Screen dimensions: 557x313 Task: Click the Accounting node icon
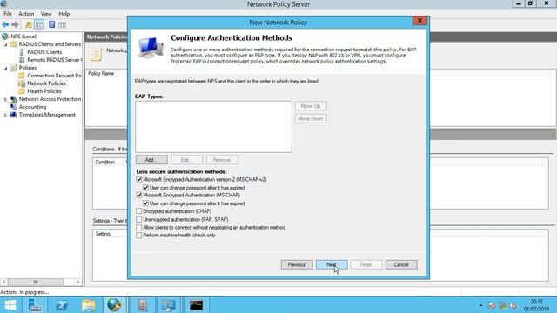pyautogui.click(x=14, y=107)
